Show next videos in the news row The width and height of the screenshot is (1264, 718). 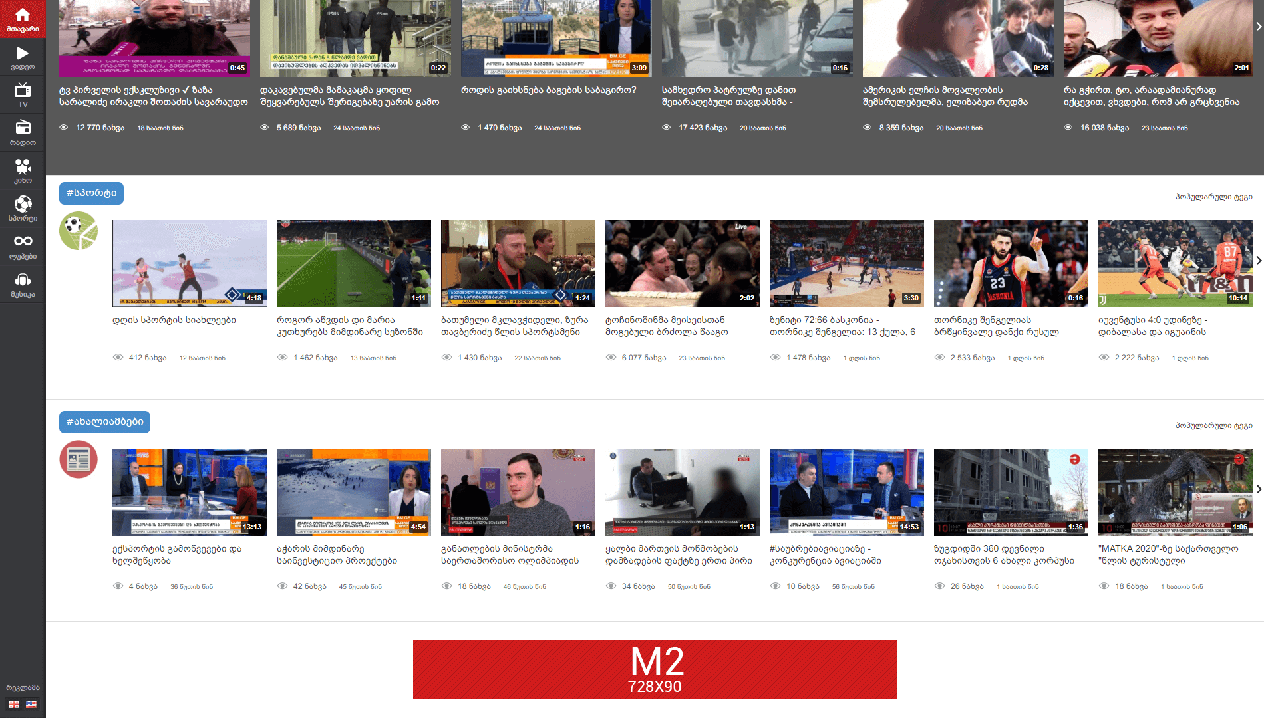pos(1258,489)
